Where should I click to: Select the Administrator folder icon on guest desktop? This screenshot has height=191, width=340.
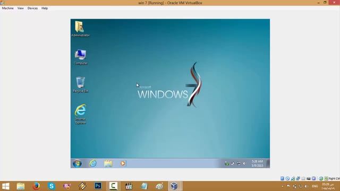coord(80,29)
